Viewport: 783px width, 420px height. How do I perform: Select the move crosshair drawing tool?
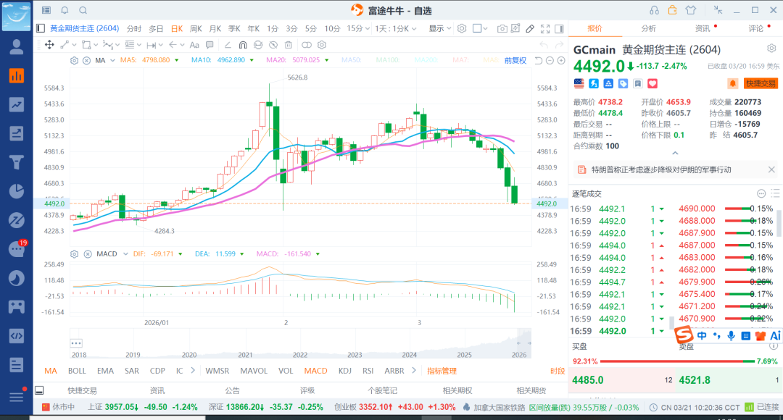(x=49, y=45)
